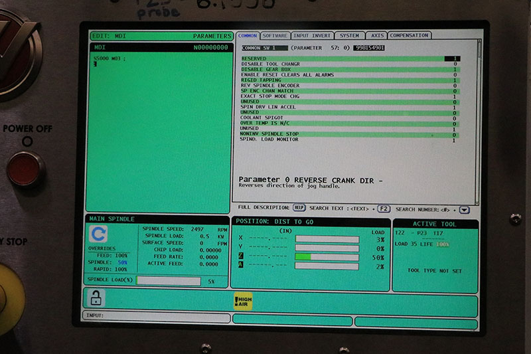This screenshot has width=531, height=354.
Task: Select the COOLANT SPIGOT row
Action: [350, 118]
